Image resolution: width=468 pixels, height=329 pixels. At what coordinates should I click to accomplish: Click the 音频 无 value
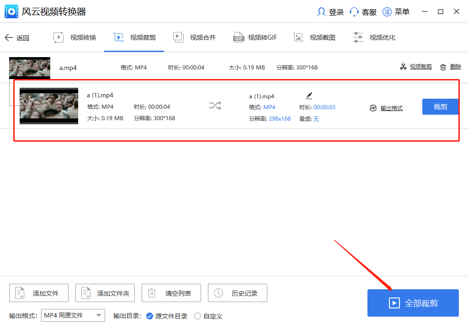click(x=316, y=119)
